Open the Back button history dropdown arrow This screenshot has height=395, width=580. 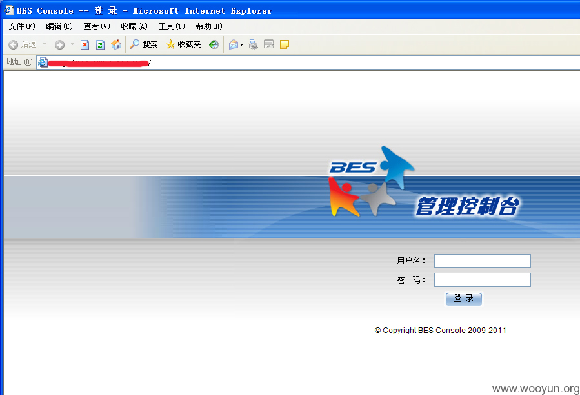[45, 44]
